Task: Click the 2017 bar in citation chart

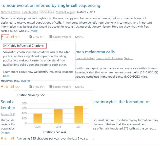Action: click(x=78, y=115)
